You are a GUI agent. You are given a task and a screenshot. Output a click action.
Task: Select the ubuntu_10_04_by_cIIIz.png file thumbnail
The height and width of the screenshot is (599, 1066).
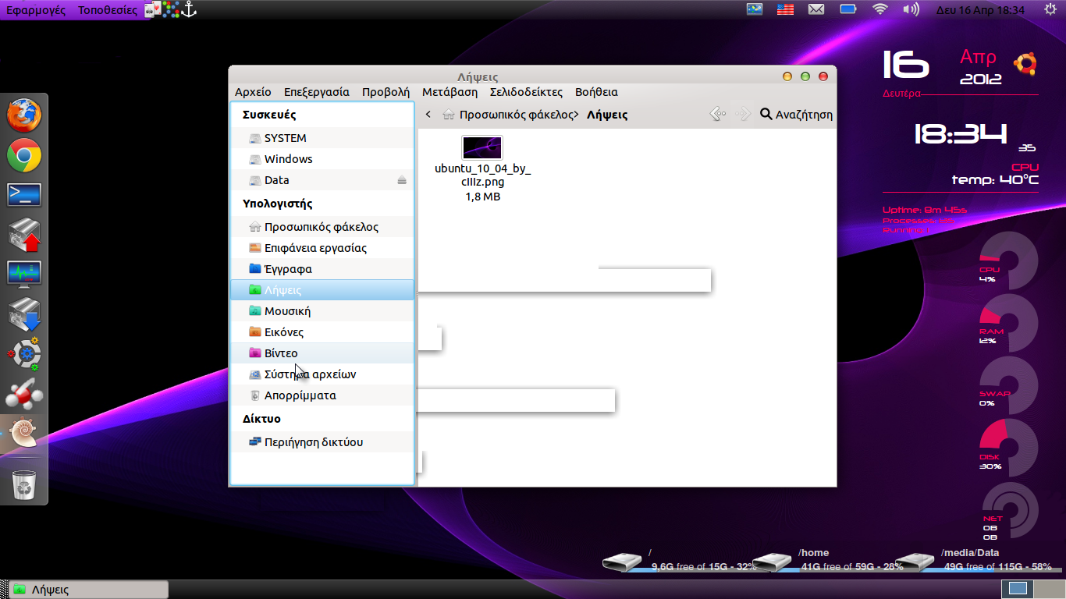point(482,147)
